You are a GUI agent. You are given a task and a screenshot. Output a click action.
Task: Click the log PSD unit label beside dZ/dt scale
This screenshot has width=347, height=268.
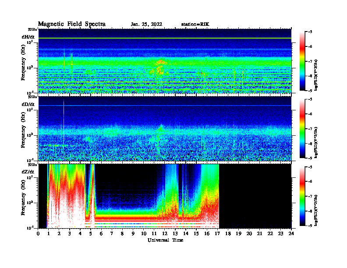[x=316, y=210]
